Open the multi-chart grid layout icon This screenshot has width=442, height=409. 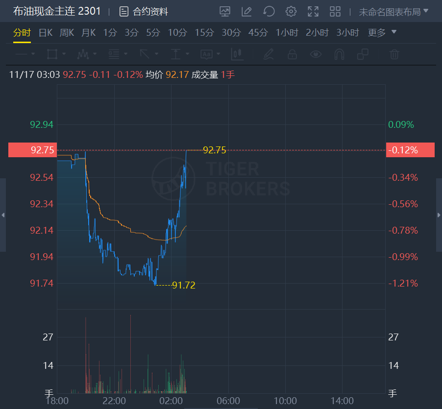pyautogui.click(x=335, y=11)
